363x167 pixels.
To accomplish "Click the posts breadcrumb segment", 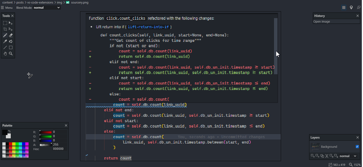I will point(20,3).
